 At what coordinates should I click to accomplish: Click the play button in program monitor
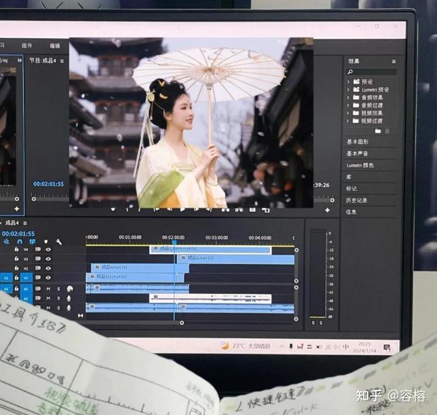click(183, 209)
